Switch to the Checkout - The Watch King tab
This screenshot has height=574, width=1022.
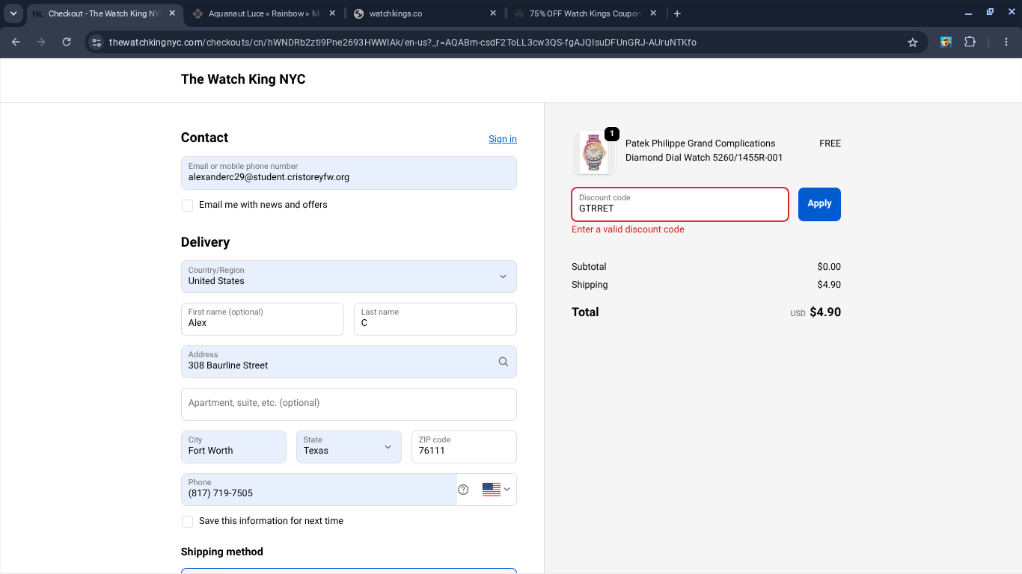click(x=104, y=13)
